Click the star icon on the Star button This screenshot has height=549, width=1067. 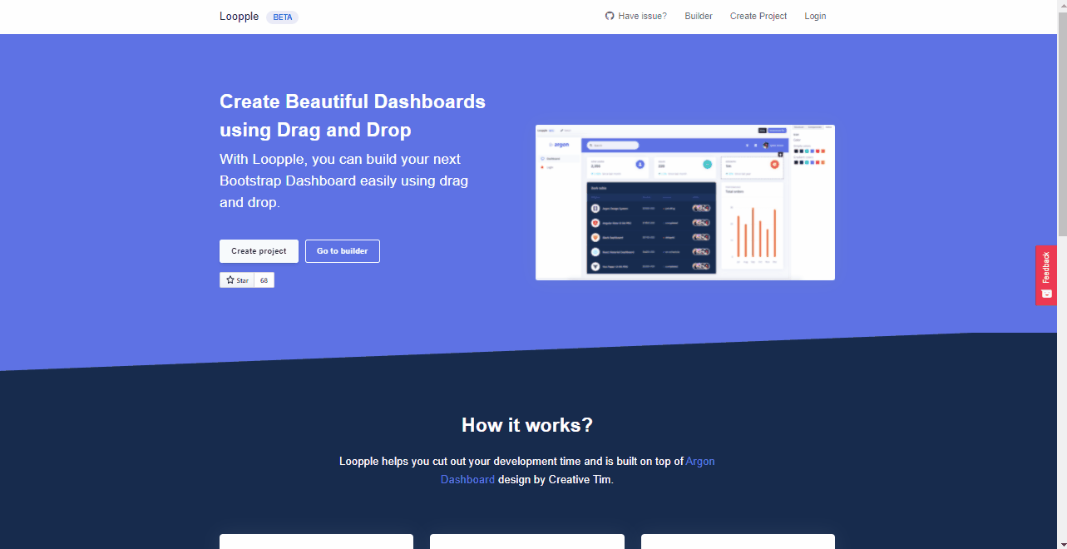tap(231, 279)
